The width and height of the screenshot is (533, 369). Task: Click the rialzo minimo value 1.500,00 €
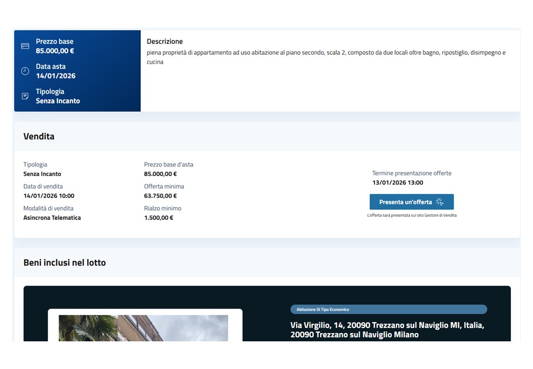tap(158, 218)
